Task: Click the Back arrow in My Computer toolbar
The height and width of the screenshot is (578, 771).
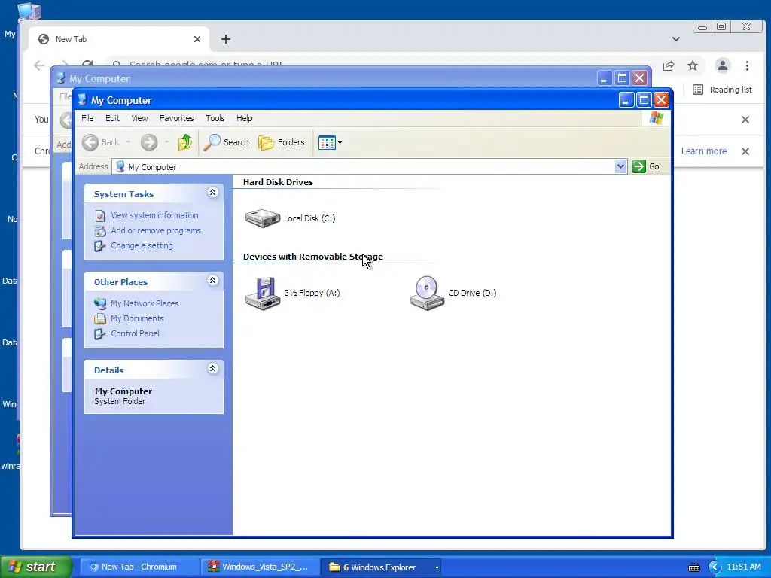Action: point(90,142)
